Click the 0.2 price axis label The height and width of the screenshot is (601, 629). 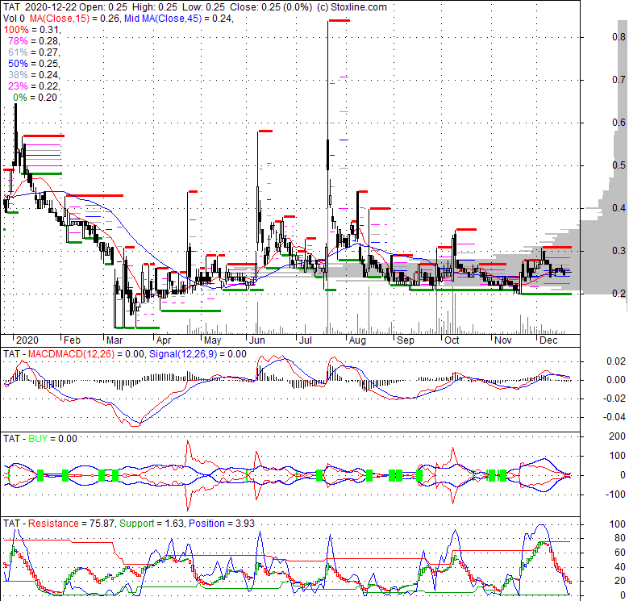click(x=619, y=294)
